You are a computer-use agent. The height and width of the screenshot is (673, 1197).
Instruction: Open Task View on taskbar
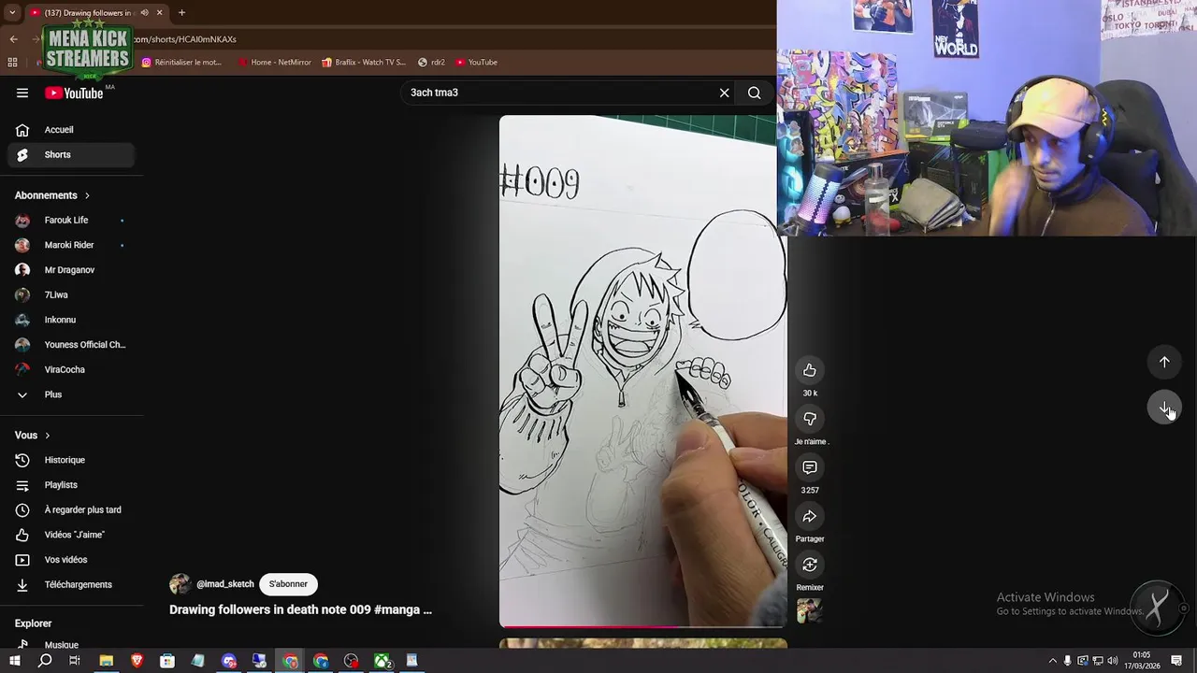pos(75,661)
